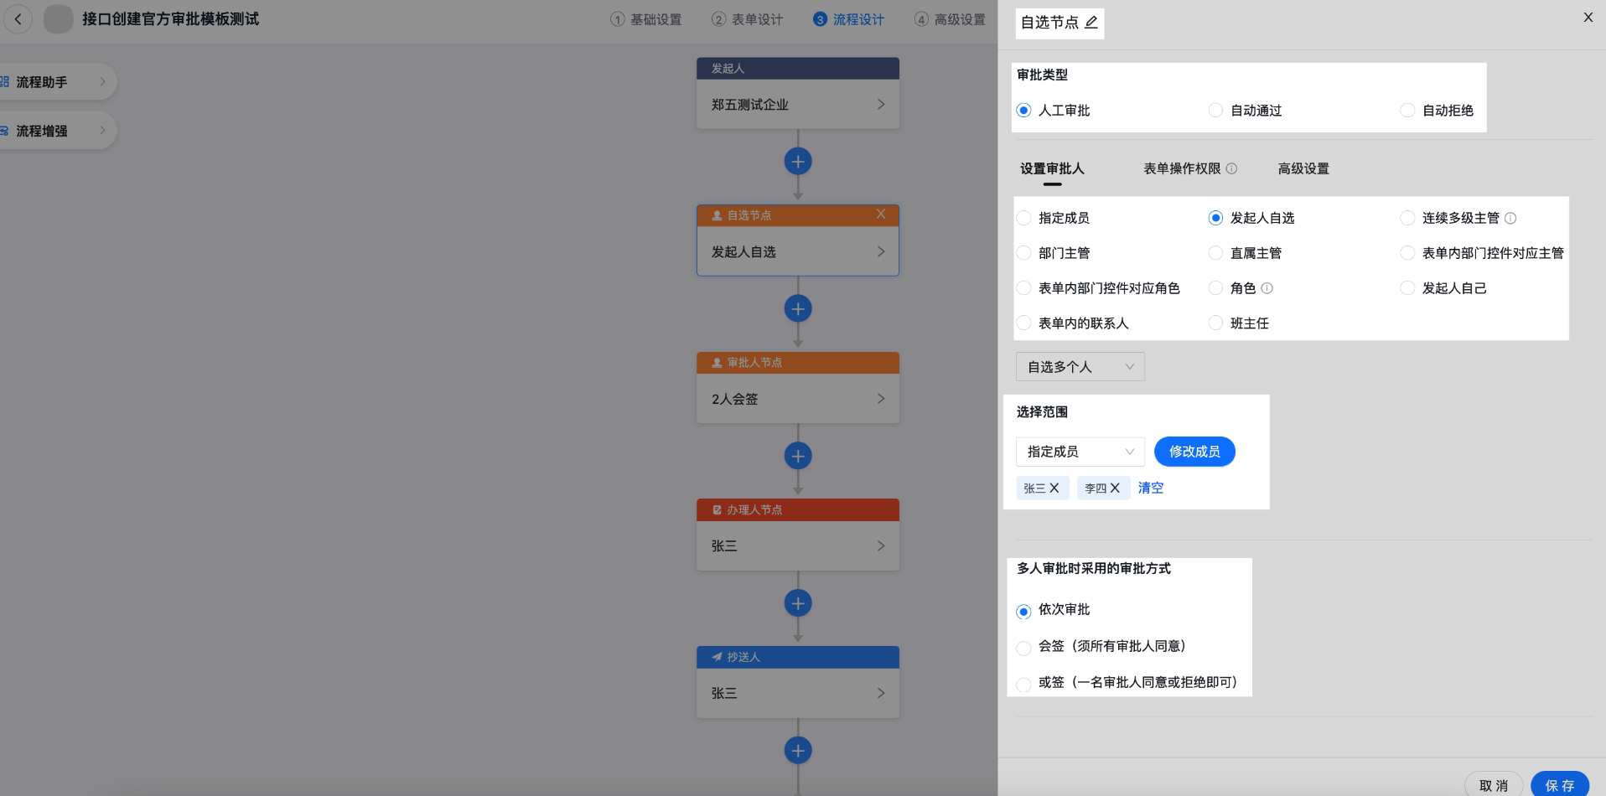Show info about 连续多级主管
The height and width of the screenshot is (796, 1606).
(x=1510, y=218)
